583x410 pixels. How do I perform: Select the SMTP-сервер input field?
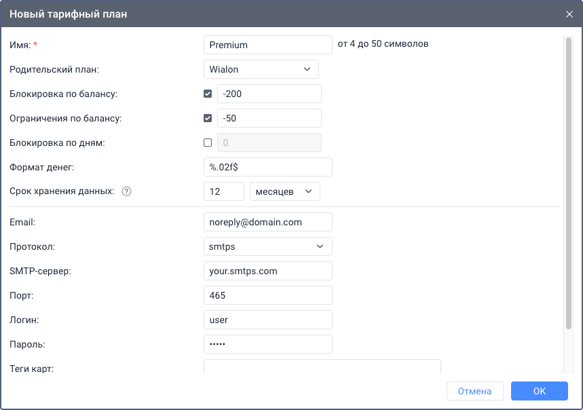tap(267, 271)
